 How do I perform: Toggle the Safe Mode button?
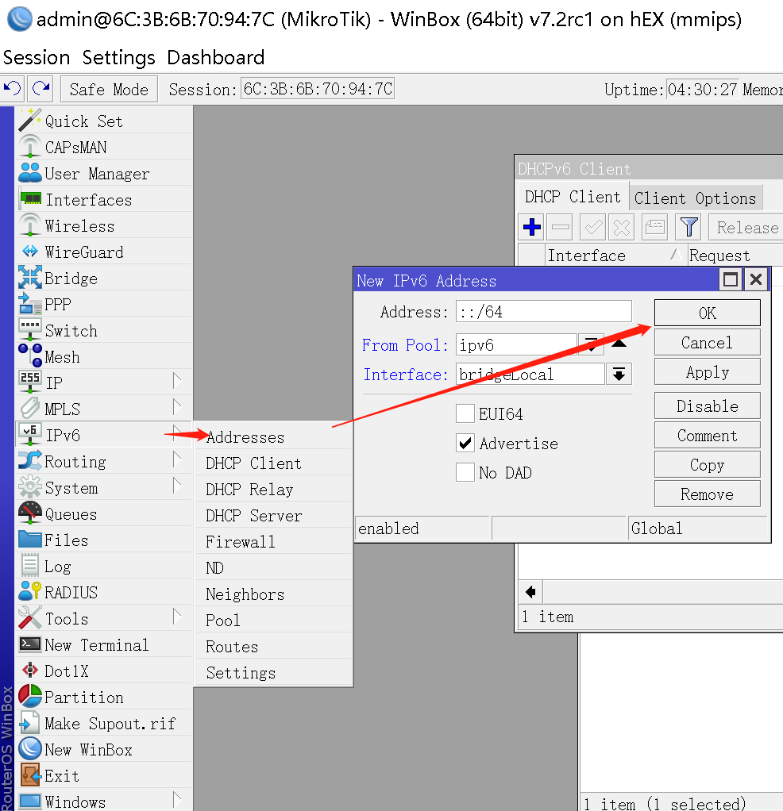109,89
